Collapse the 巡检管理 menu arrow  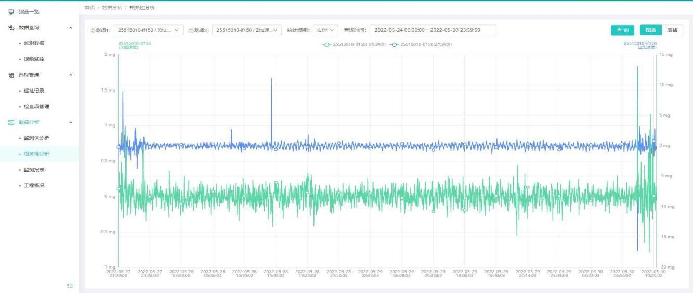tap(71, 75)
